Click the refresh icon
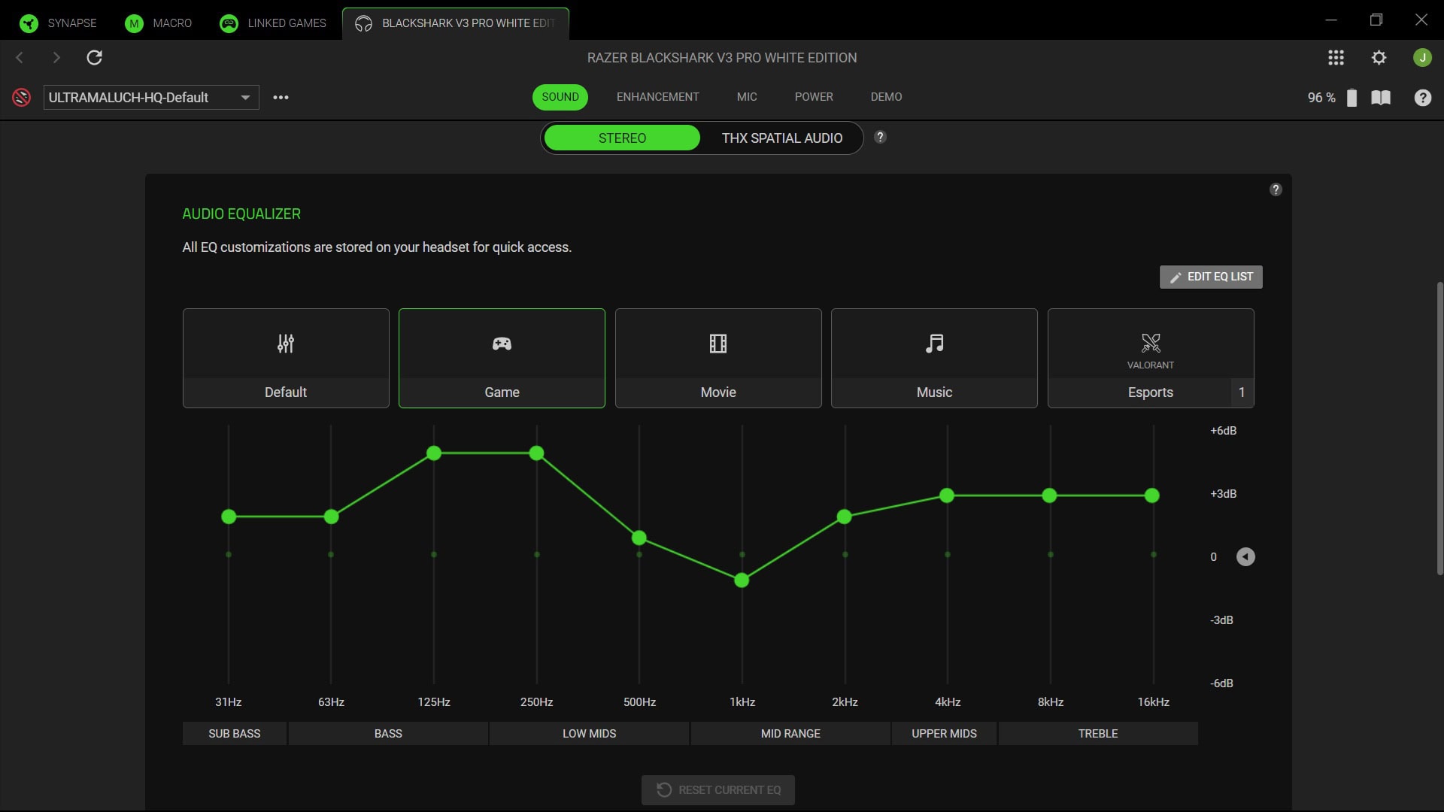Viewport: 1444px width, 812px height. [x=94, y=57]
